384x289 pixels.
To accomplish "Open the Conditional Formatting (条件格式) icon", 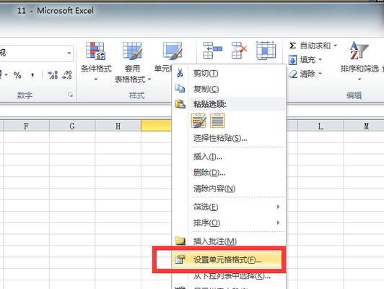I will [96, 51].
